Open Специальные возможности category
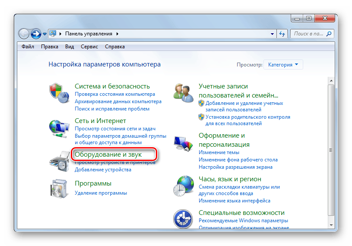352x246 pixels. (241, 213)
